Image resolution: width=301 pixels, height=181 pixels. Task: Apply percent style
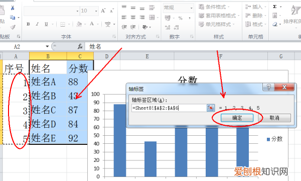tap(180, 18)
